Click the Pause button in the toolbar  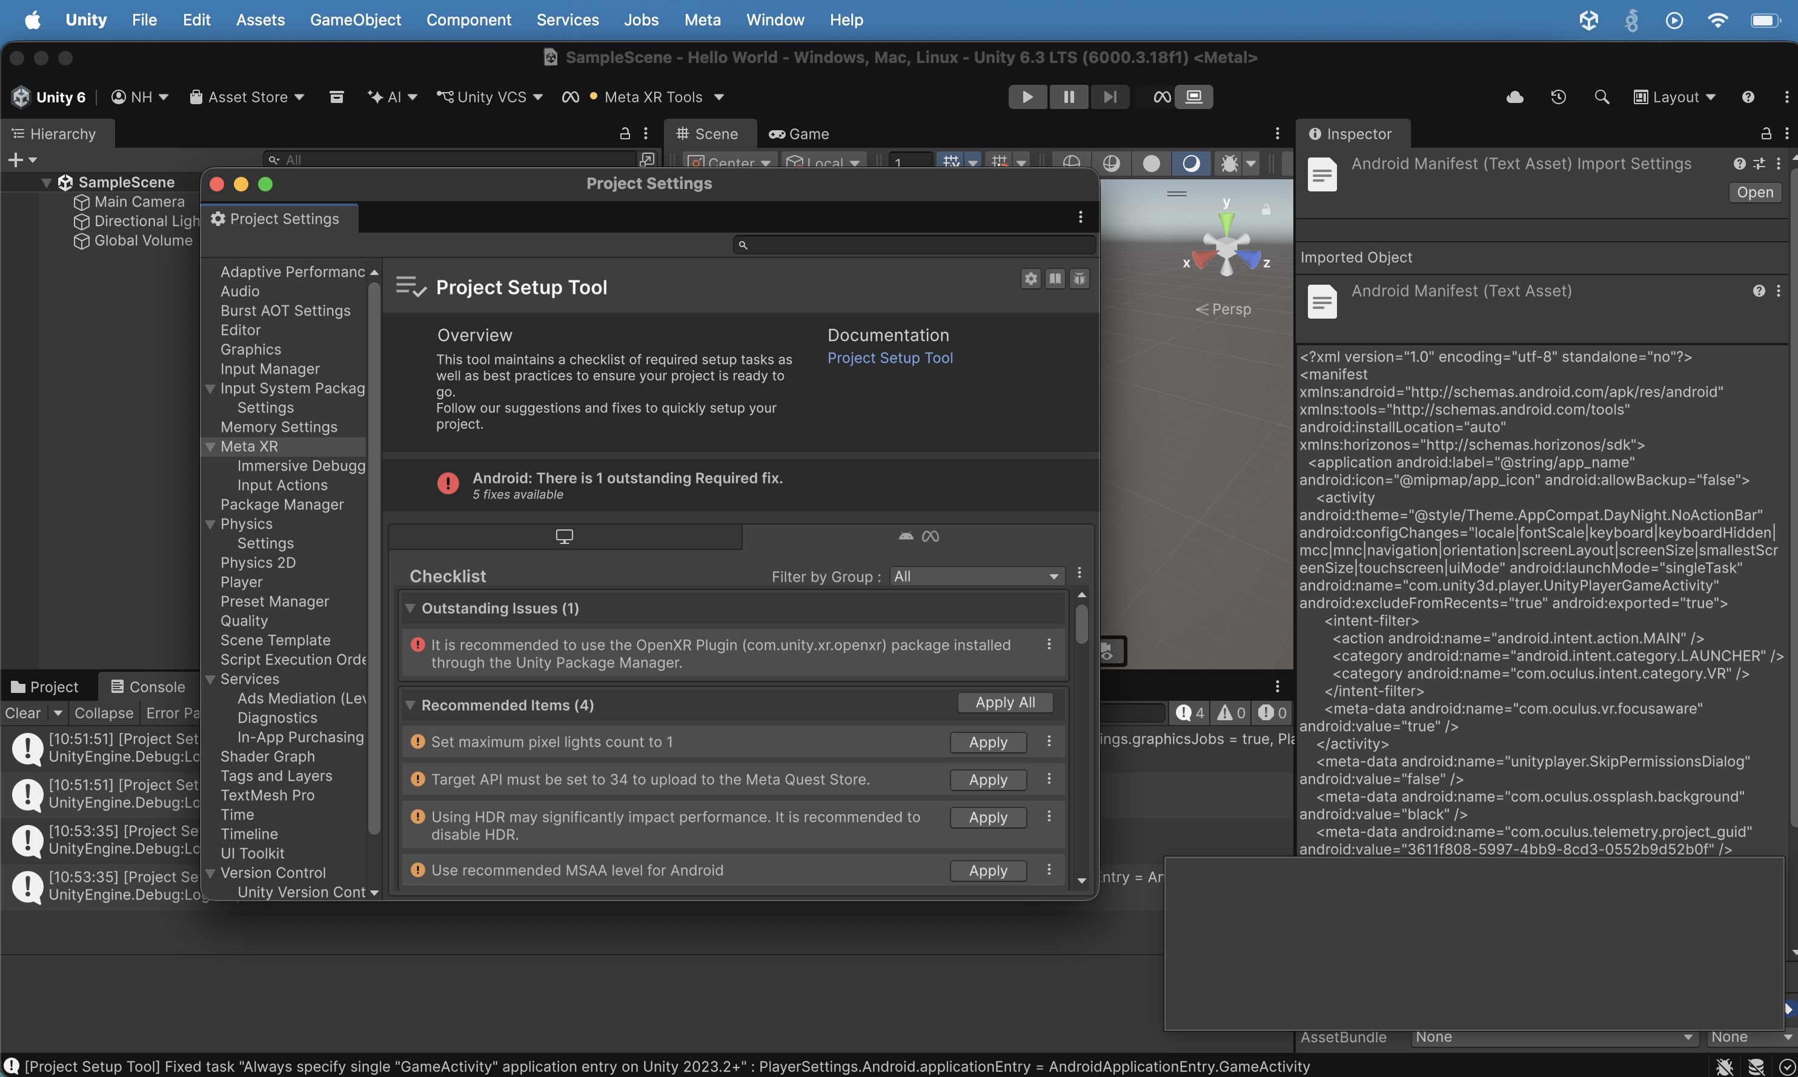click(x=1068, y=96)
